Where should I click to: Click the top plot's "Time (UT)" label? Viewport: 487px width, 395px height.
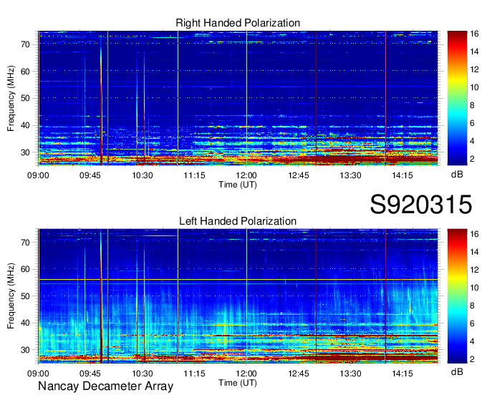[x=238, y=185]
